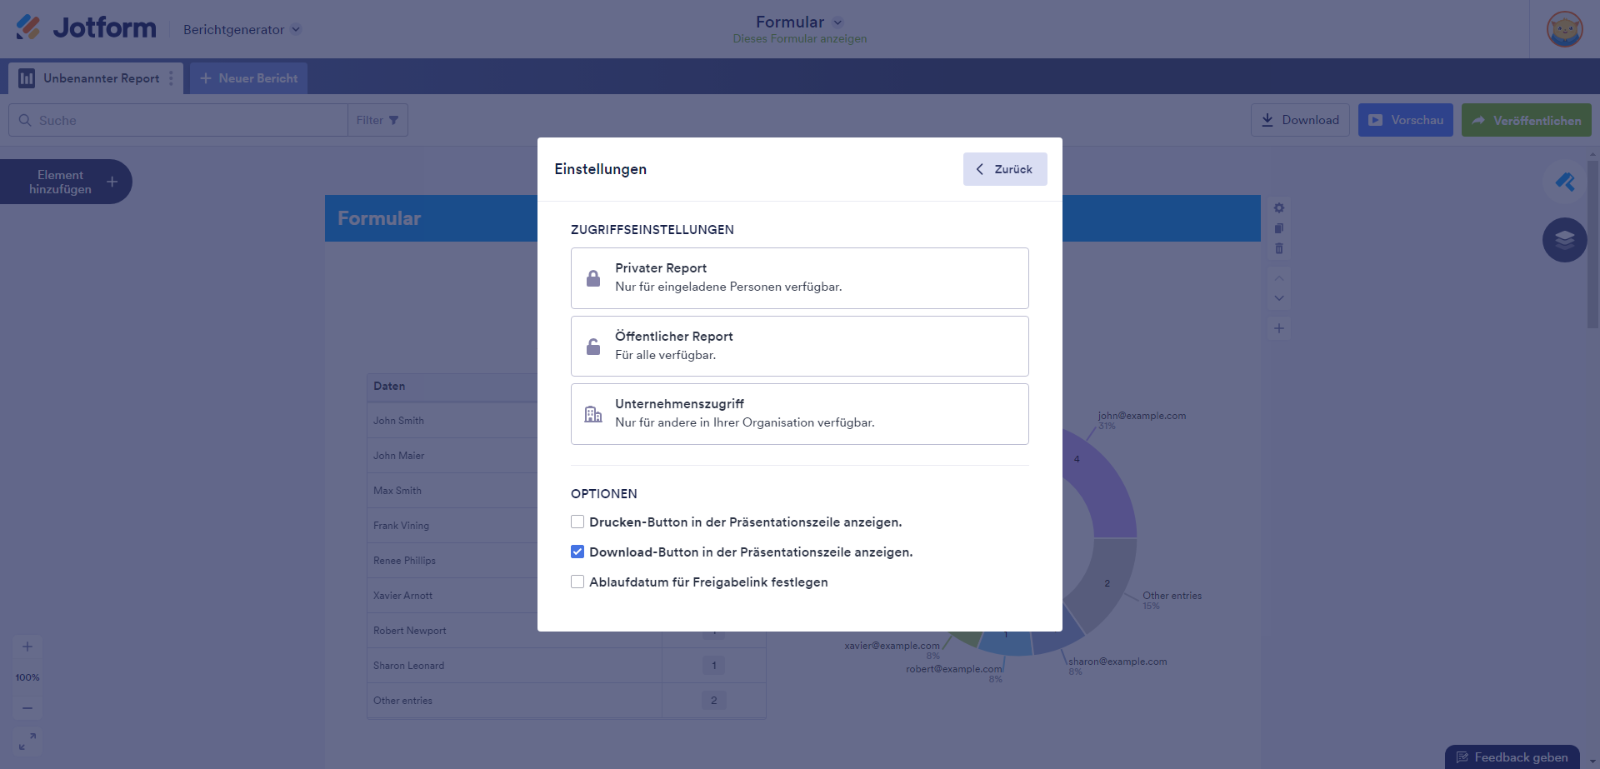The height and width of the screenshot is (769, 1600).
Task: Move element down with the arrow icon
Action: [x=1279, y=297]
